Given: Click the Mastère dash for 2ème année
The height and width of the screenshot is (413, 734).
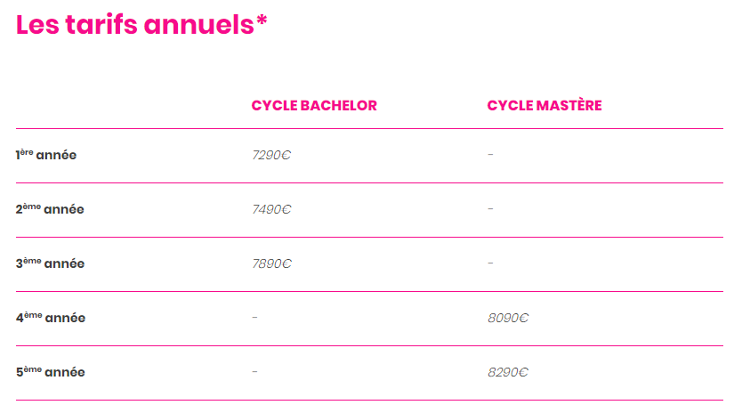Looking at the screenshot, I should [x=490, y=209].
